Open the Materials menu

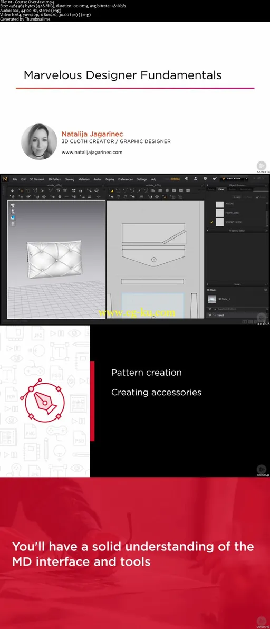(84, 179)
